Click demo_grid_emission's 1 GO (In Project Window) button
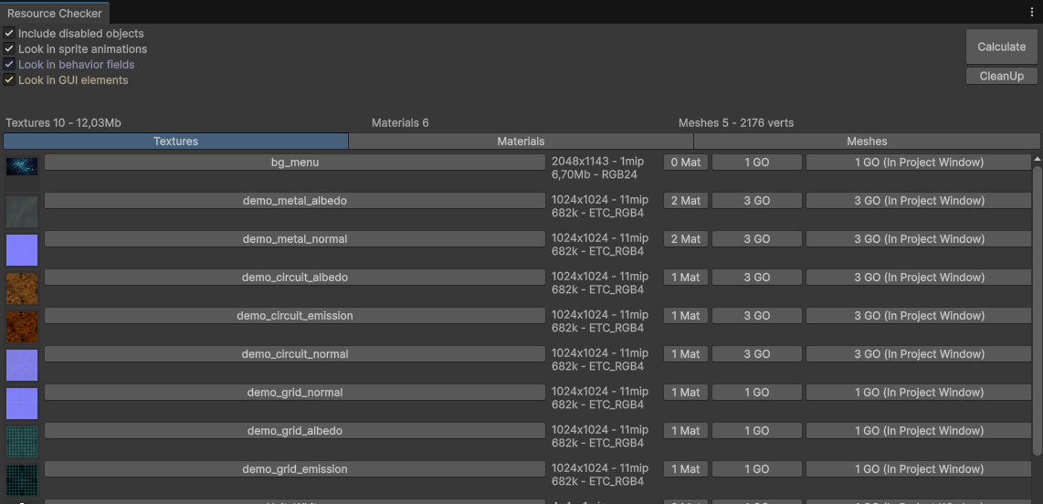1043x504 pixels. point(919,468)
